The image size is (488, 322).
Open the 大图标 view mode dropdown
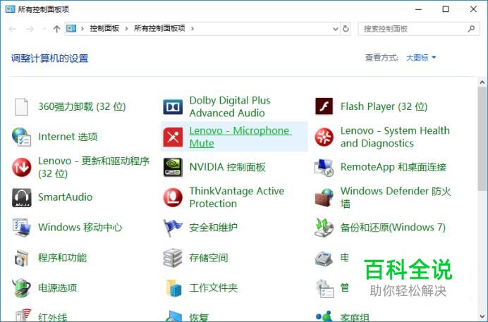click(421, 58)
